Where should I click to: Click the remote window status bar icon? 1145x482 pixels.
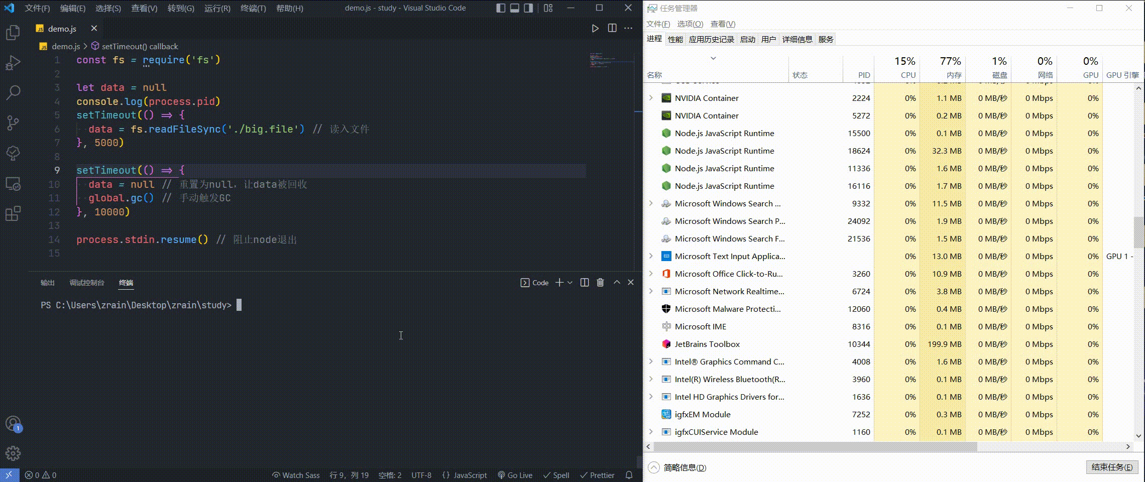click(9, 475)
